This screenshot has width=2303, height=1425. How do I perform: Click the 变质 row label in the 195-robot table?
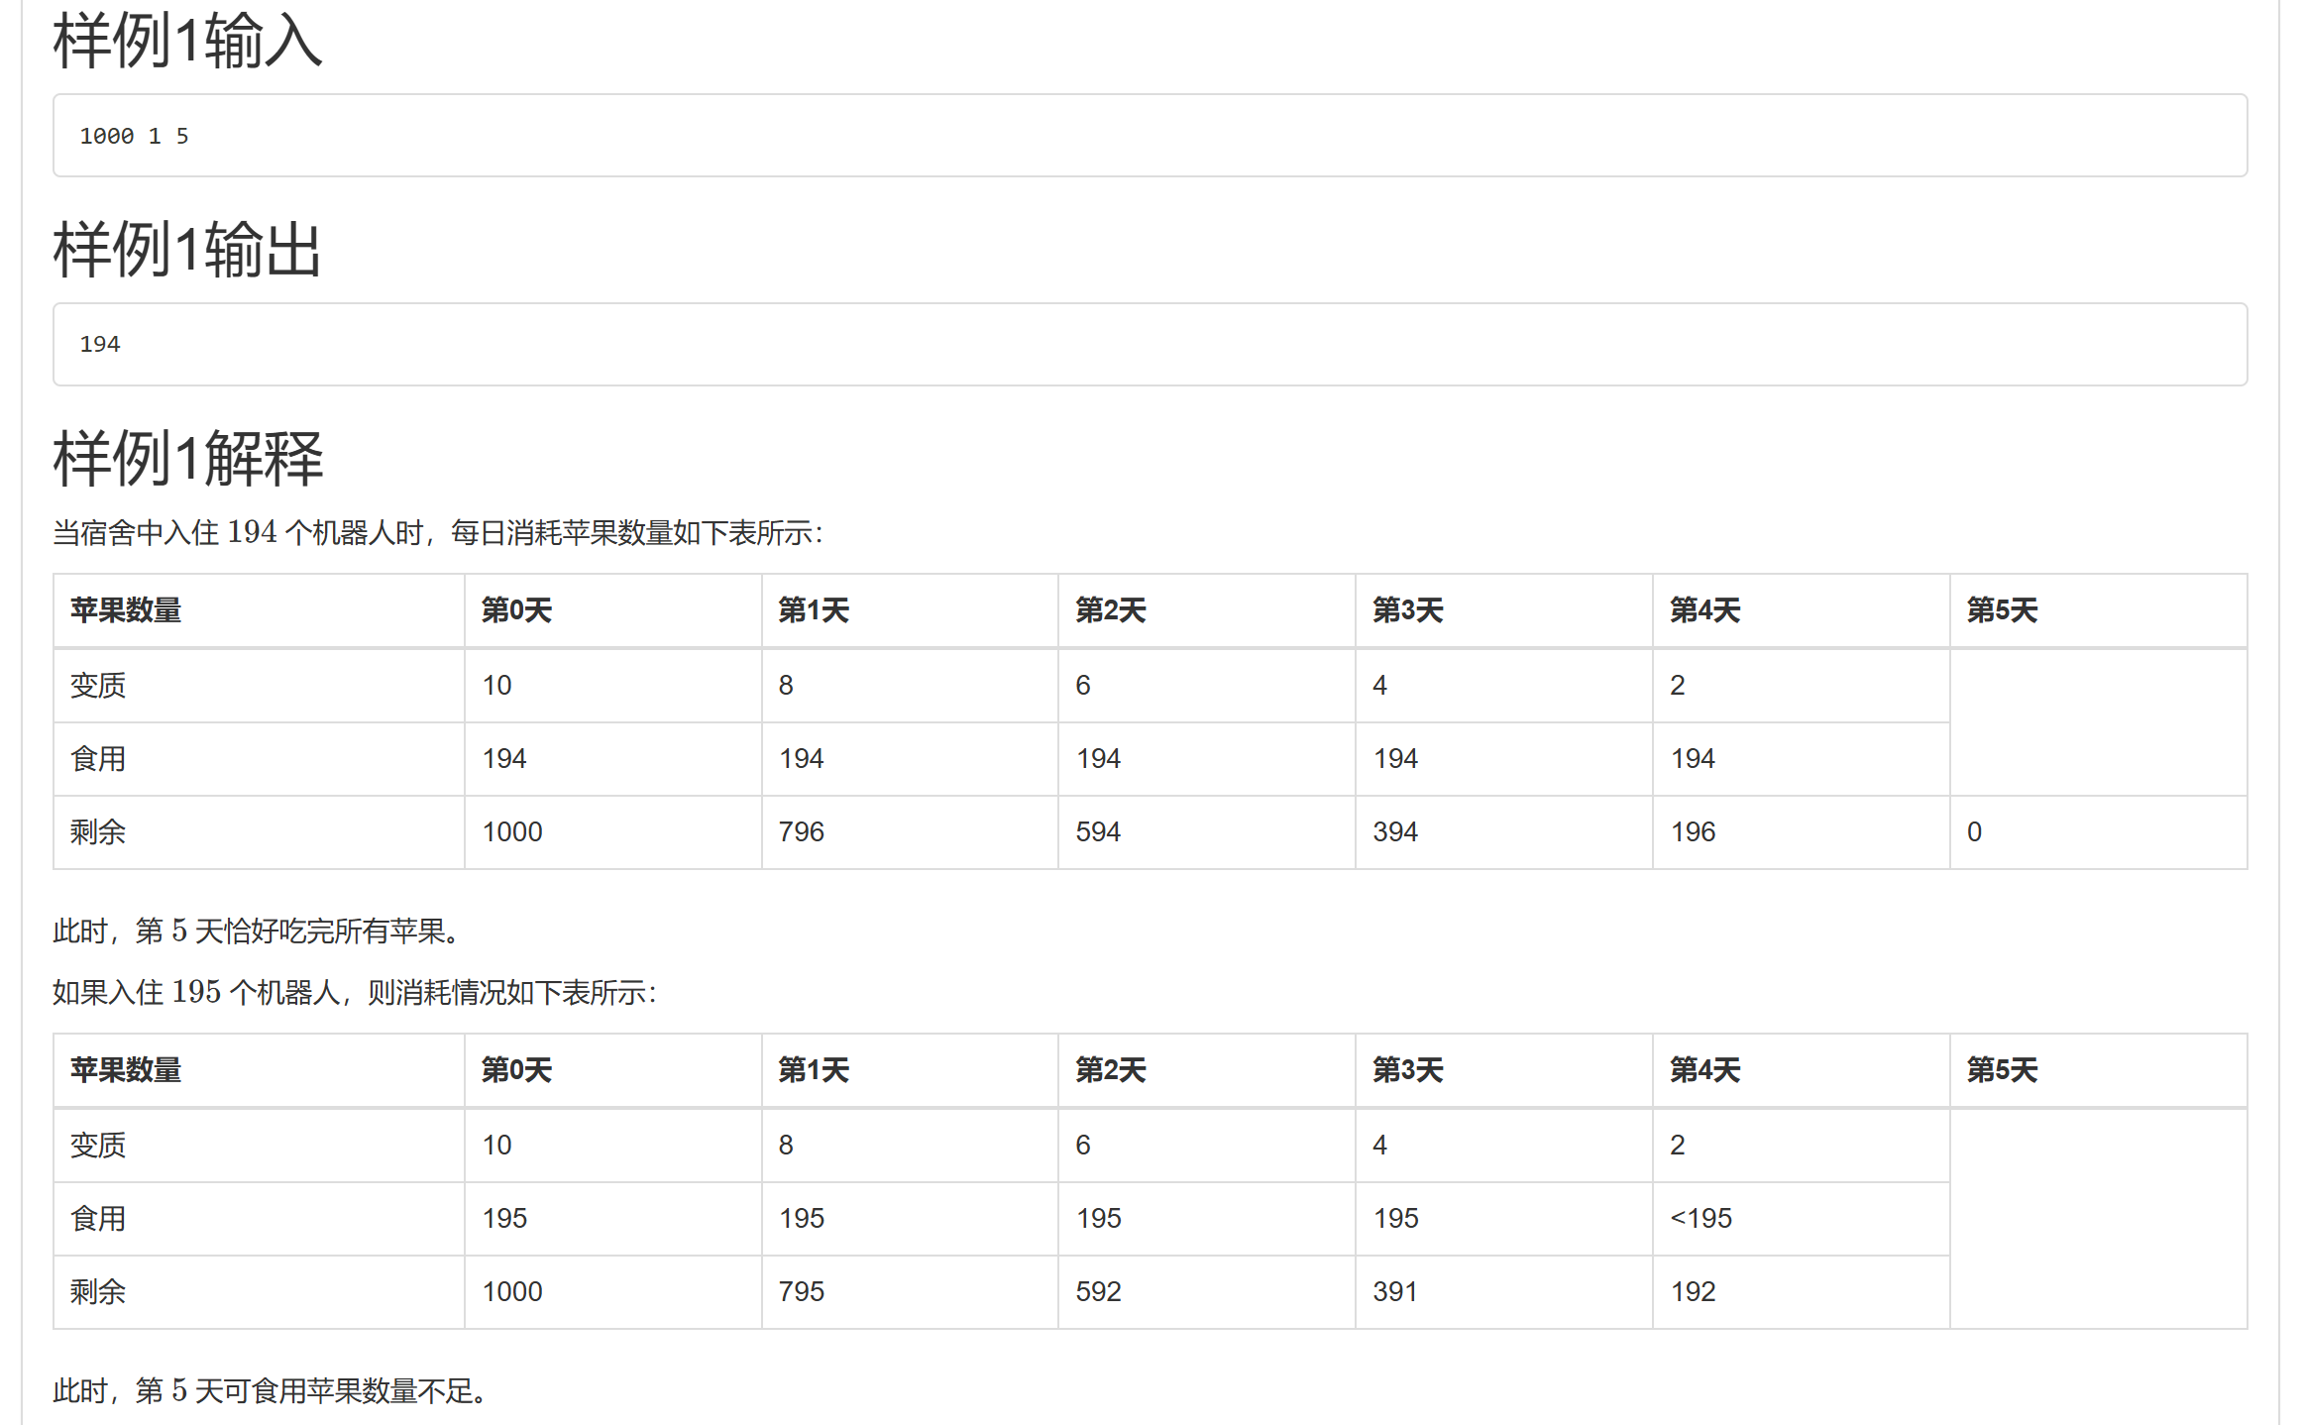(x=98, y=1146)
